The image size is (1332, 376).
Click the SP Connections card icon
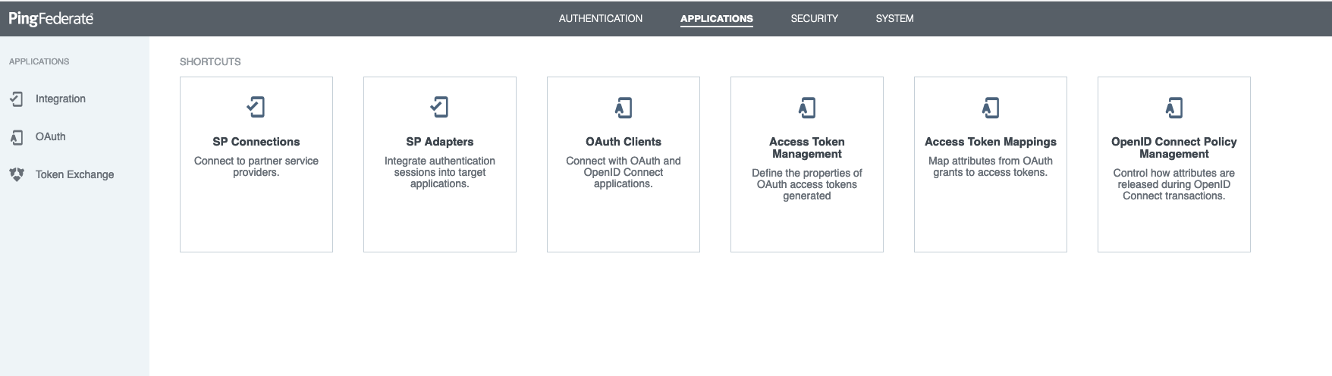tap(256, 108)
